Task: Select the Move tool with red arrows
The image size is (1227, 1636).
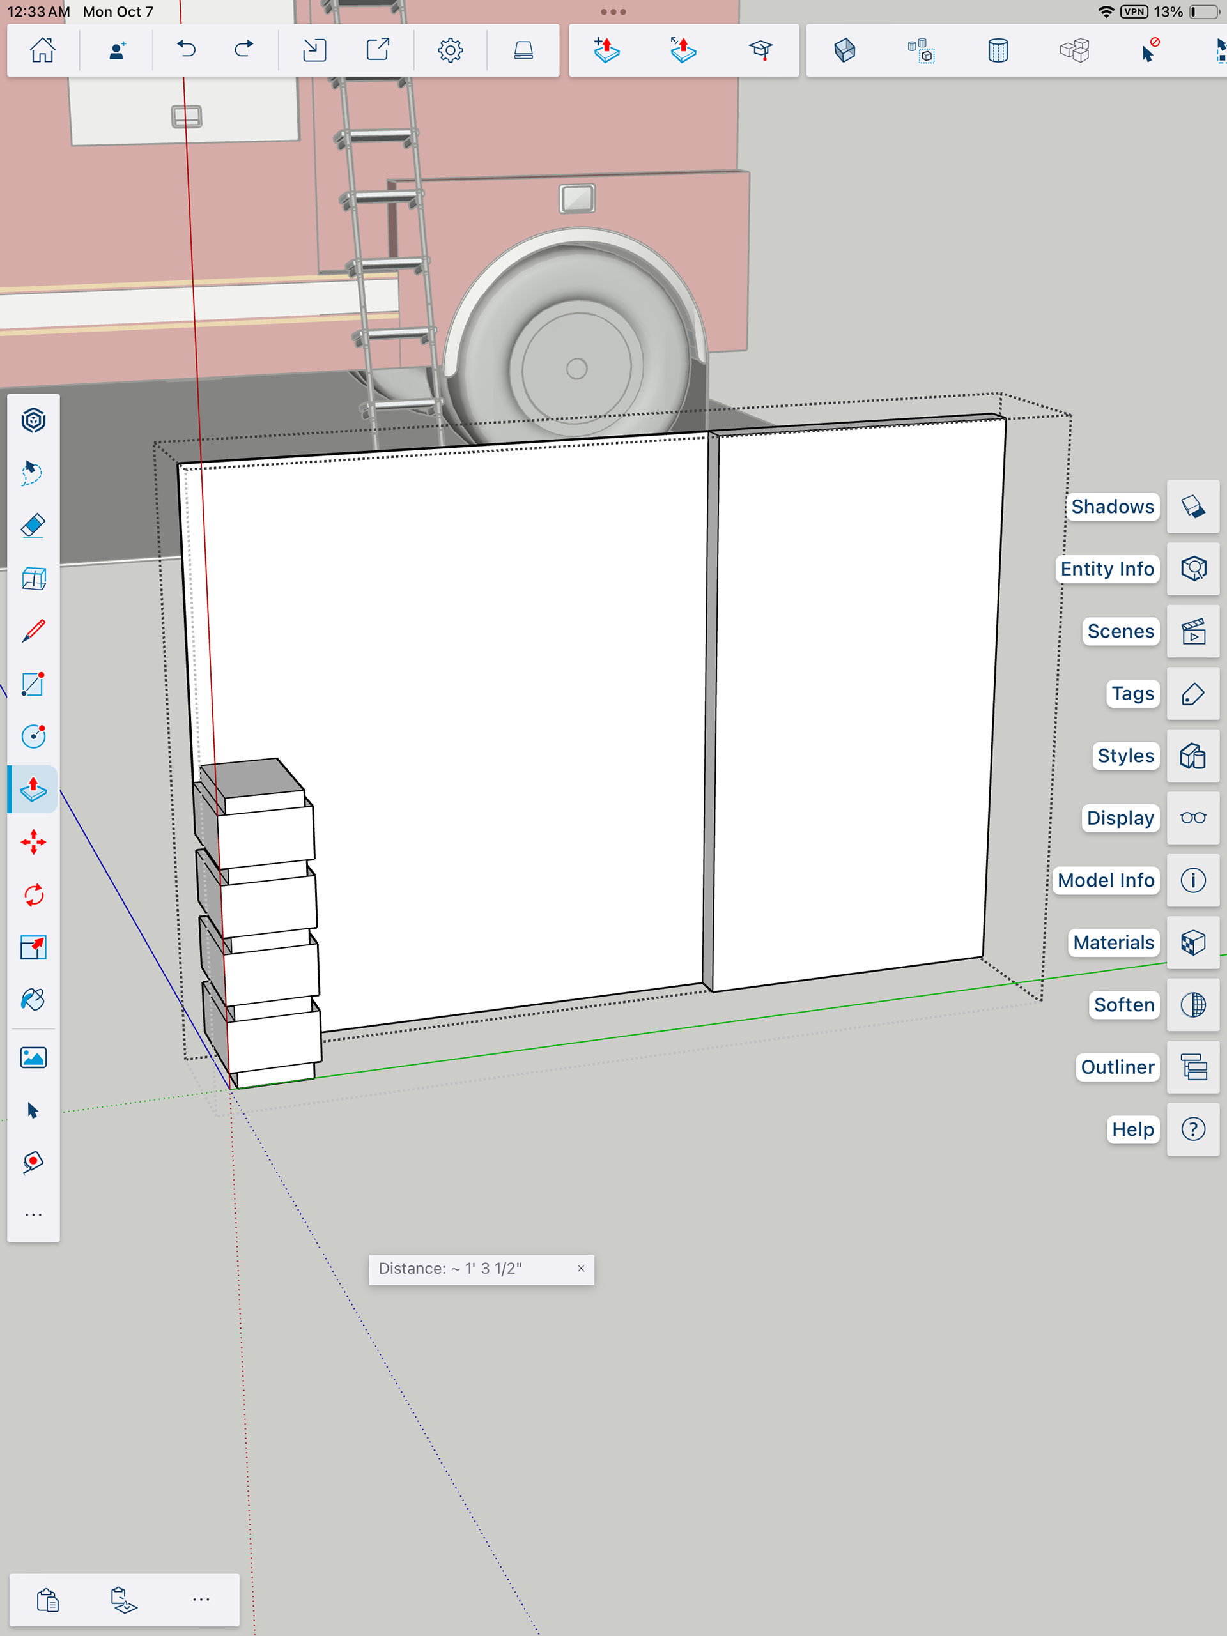Action: click(33, 843)
